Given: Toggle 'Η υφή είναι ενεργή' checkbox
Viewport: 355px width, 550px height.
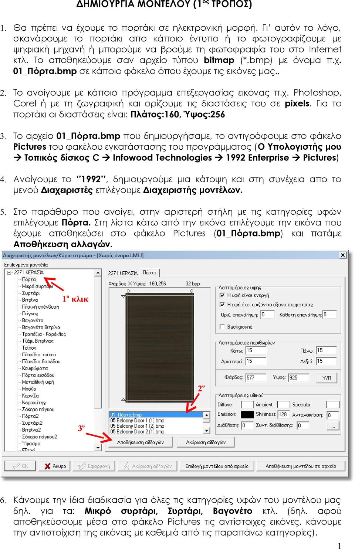Looking at the screenshot, I should coord(222,295).
